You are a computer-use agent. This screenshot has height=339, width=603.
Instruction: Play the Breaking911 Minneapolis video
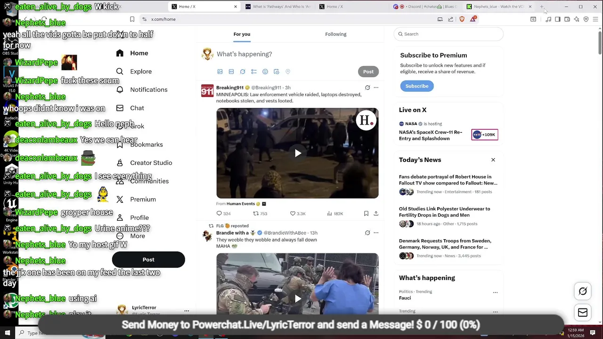coord(298,153)
